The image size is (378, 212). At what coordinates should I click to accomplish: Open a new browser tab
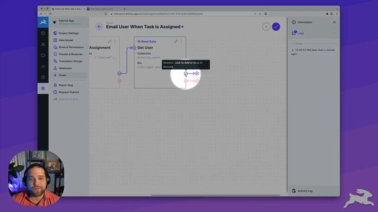point(125,9)
